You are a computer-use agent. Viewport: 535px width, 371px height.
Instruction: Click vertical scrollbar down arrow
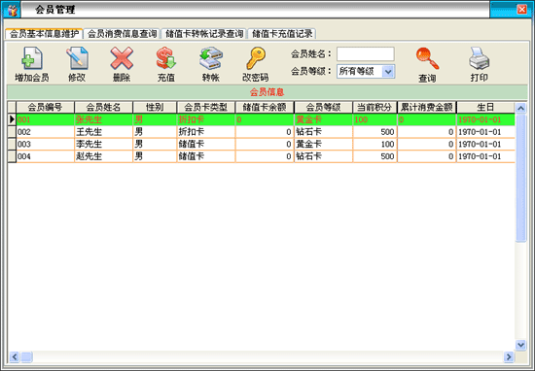pyautogui.click(x=520, y=345)
